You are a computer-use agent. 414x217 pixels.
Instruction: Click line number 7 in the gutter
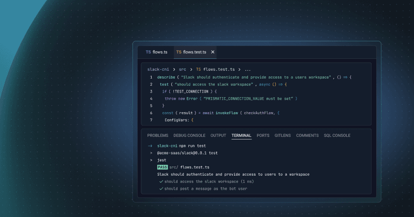[151, 120]
